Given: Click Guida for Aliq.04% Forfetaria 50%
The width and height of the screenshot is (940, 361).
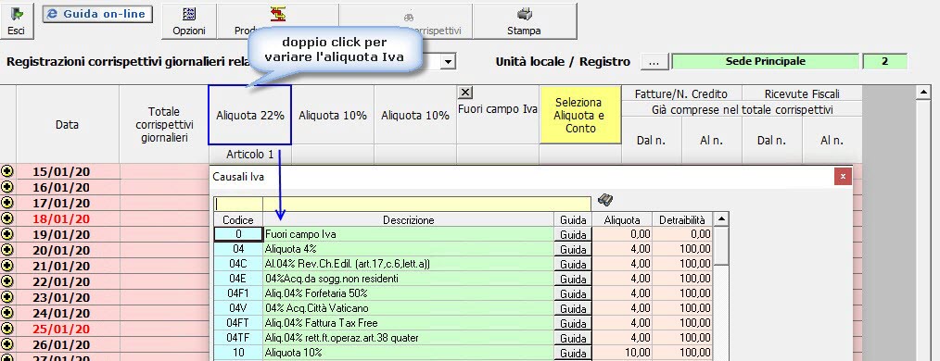Looking at the screenshot, I should tap(573, 294).
